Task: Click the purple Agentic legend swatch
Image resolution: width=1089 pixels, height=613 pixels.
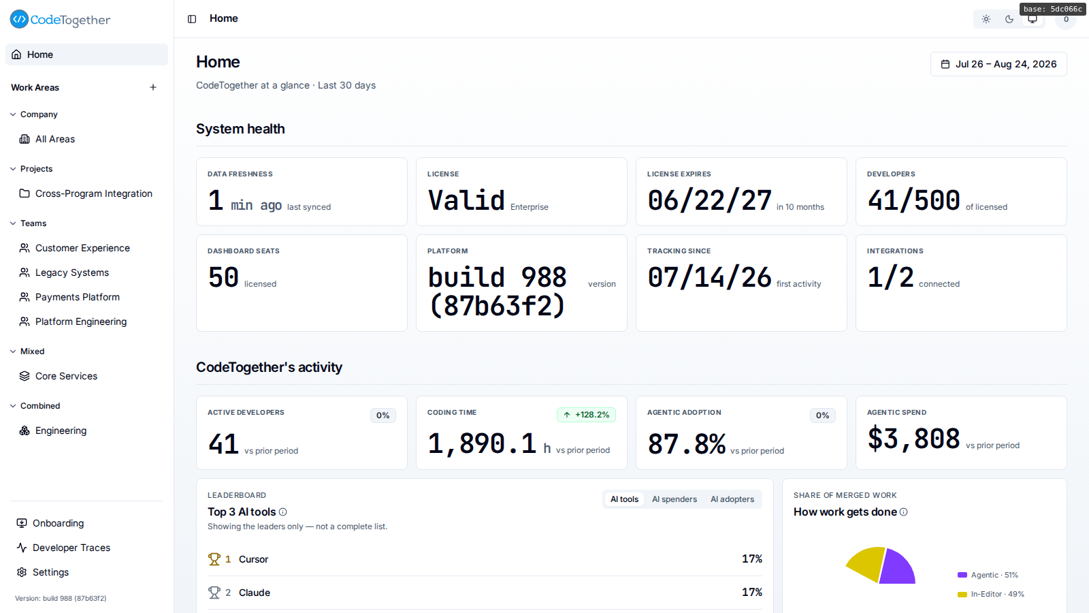Action: [x=962, y=575]
